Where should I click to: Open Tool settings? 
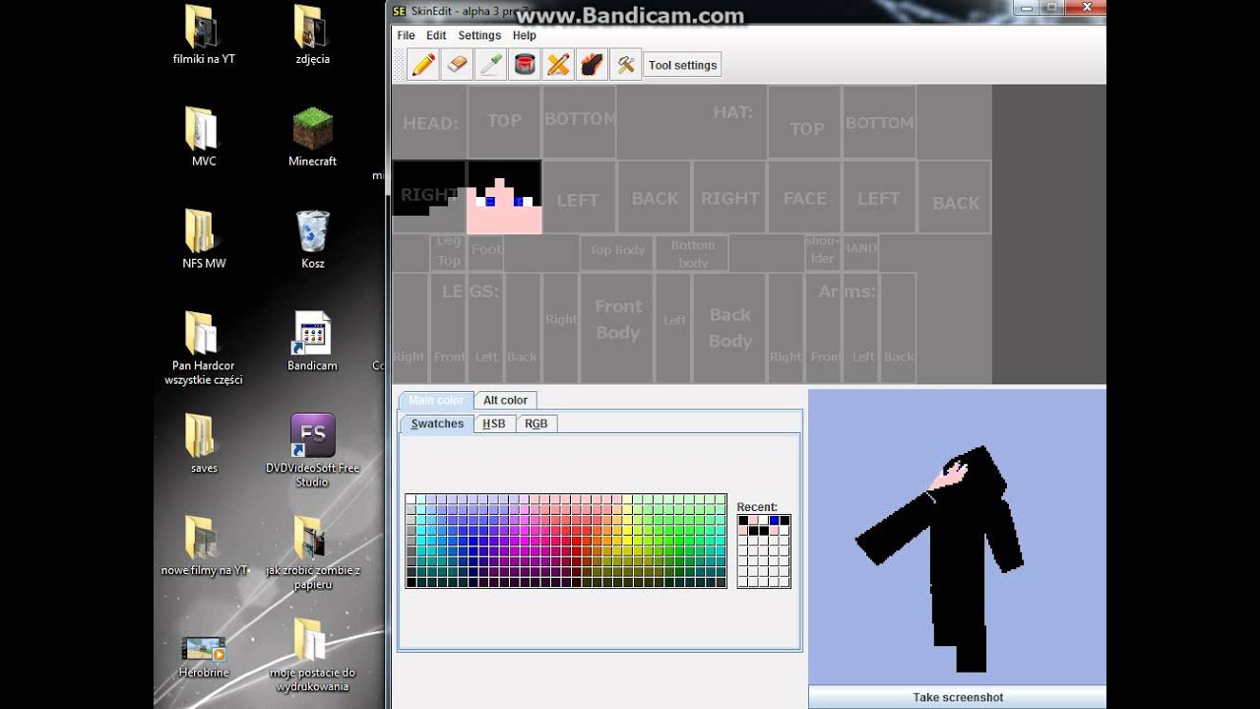[682, 65]
